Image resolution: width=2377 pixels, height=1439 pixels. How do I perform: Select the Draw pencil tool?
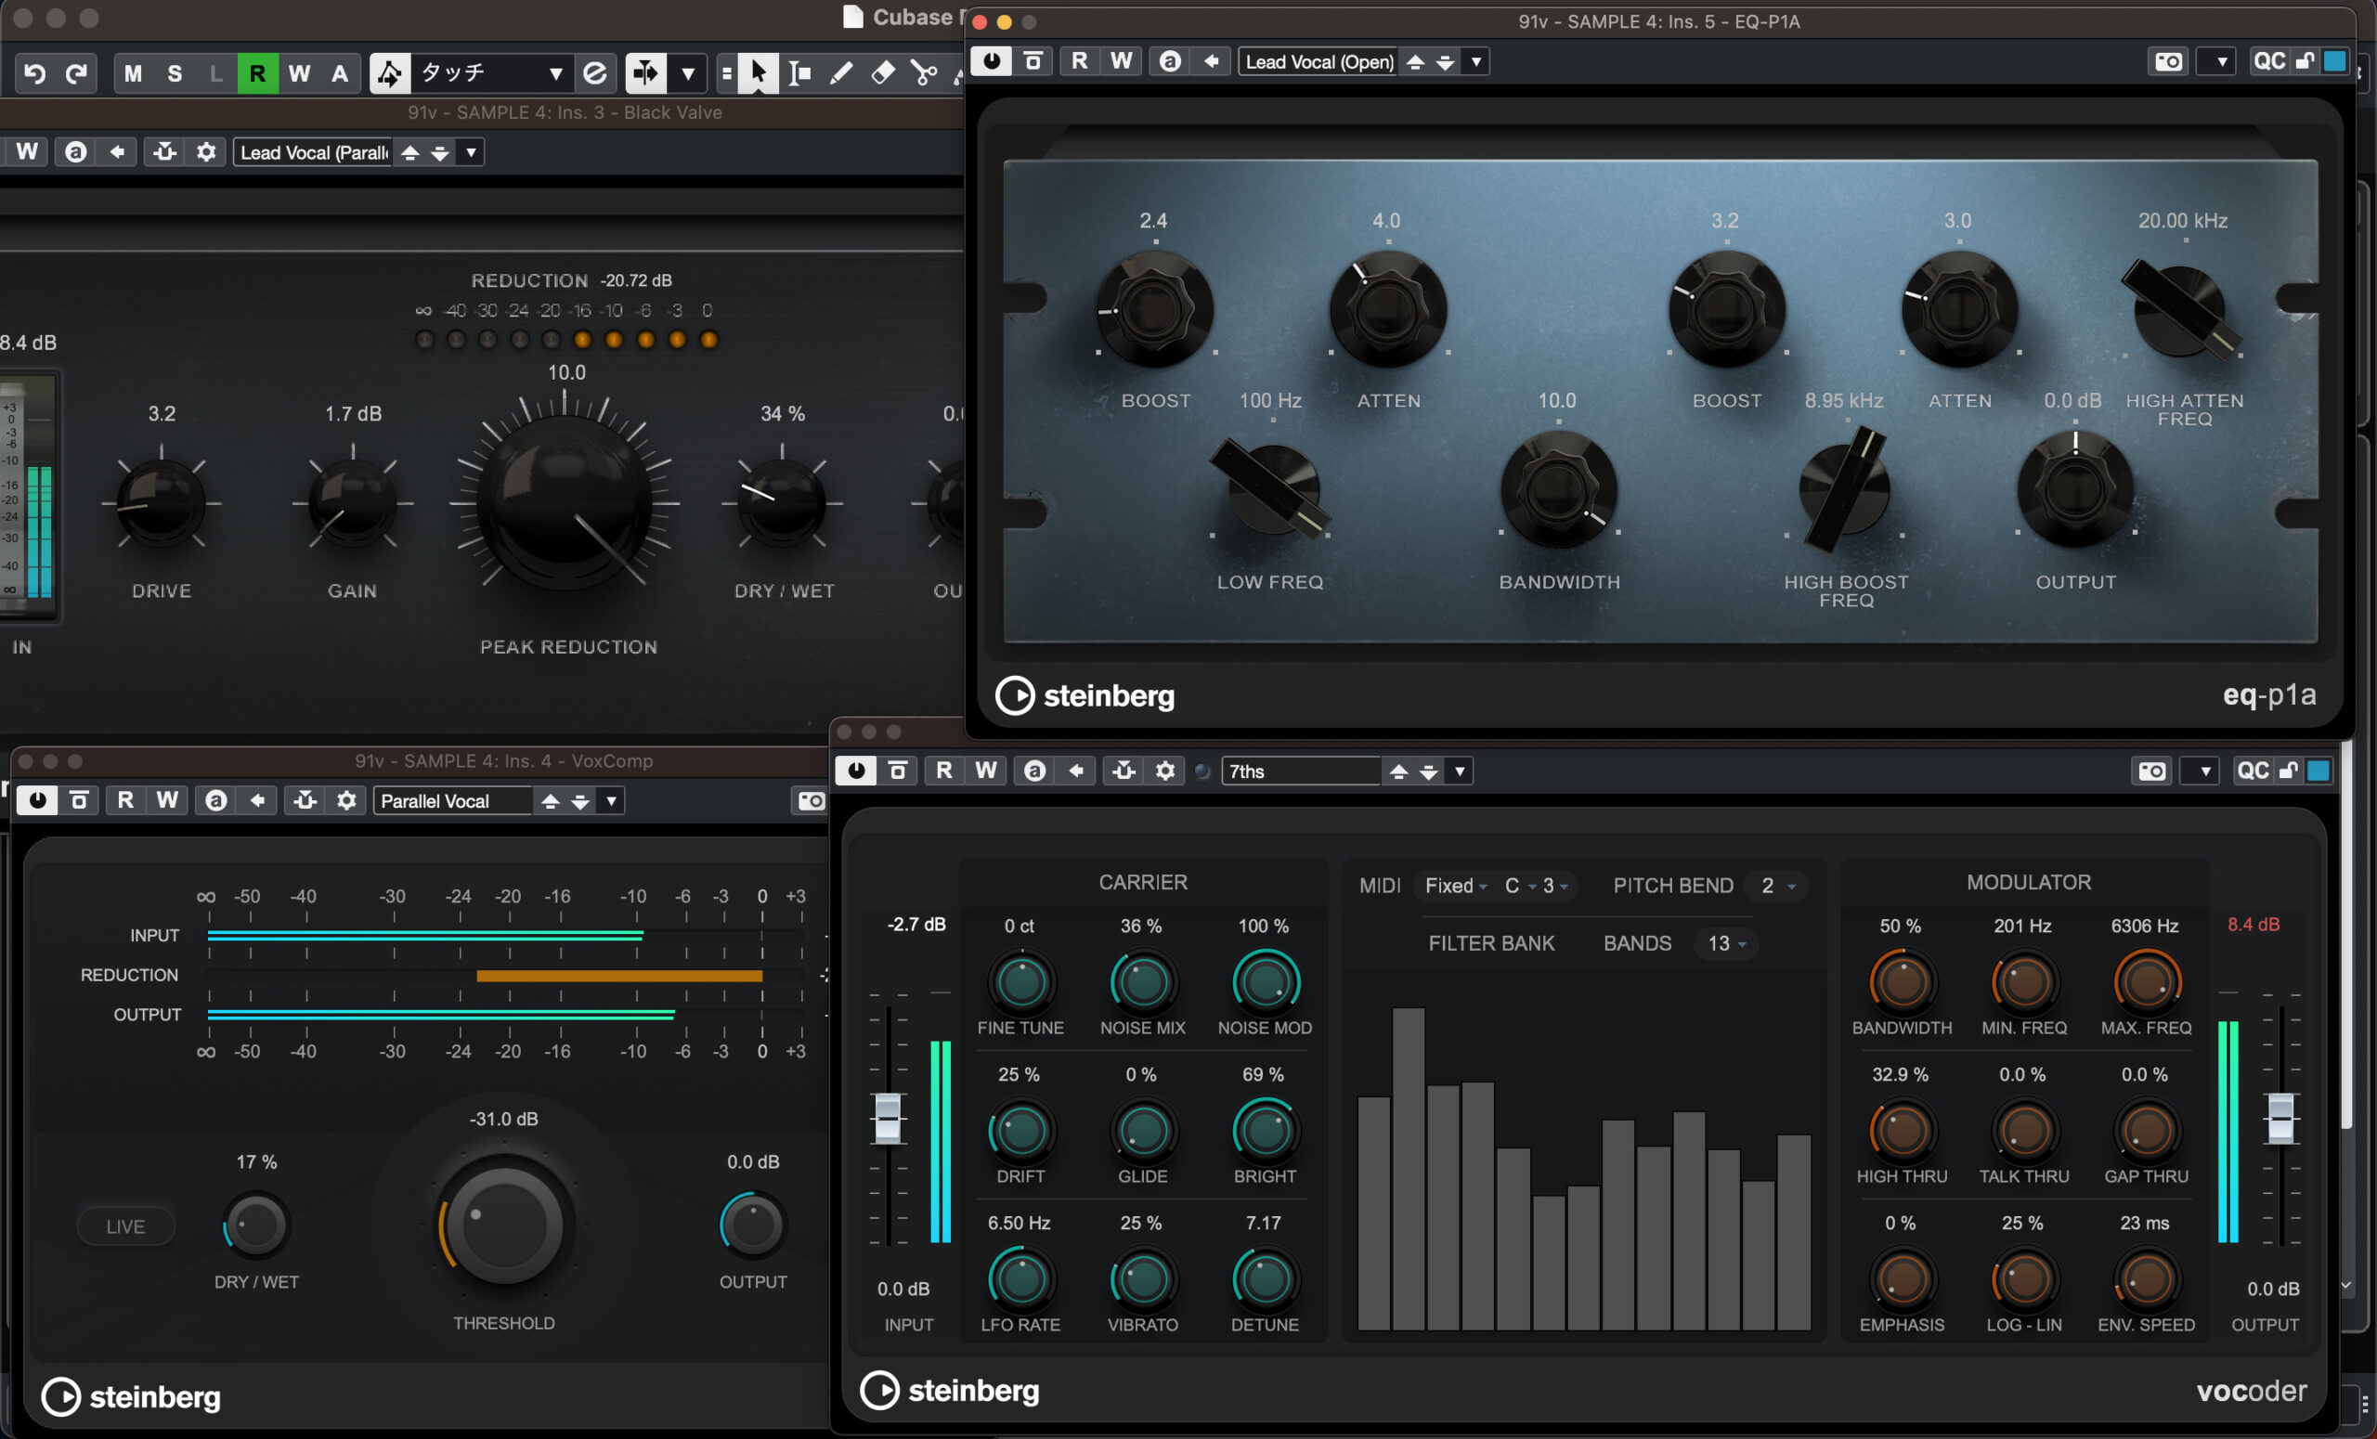coord(841,73)
